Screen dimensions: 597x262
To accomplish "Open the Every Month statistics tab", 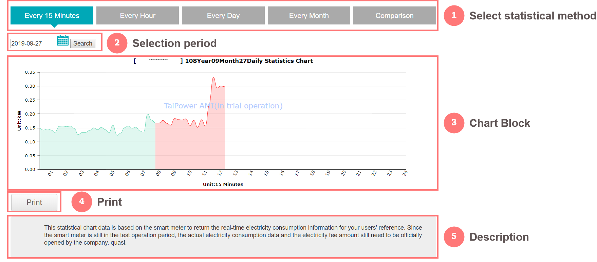I will tap(309, 16).
